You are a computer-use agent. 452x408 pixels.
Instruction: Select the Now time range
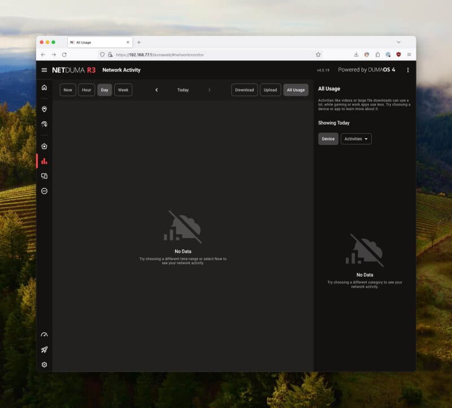click(x=68, y=90)
